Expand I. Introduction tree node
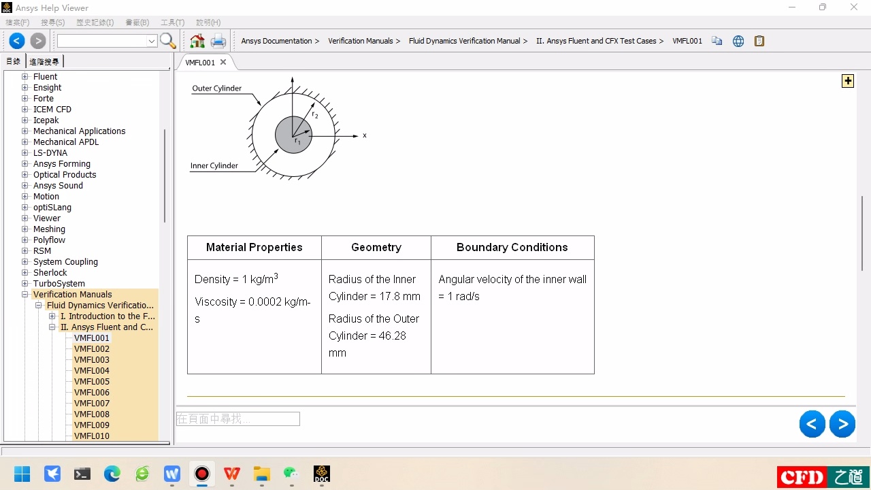The image size is (871, 490). coord(52,316)
